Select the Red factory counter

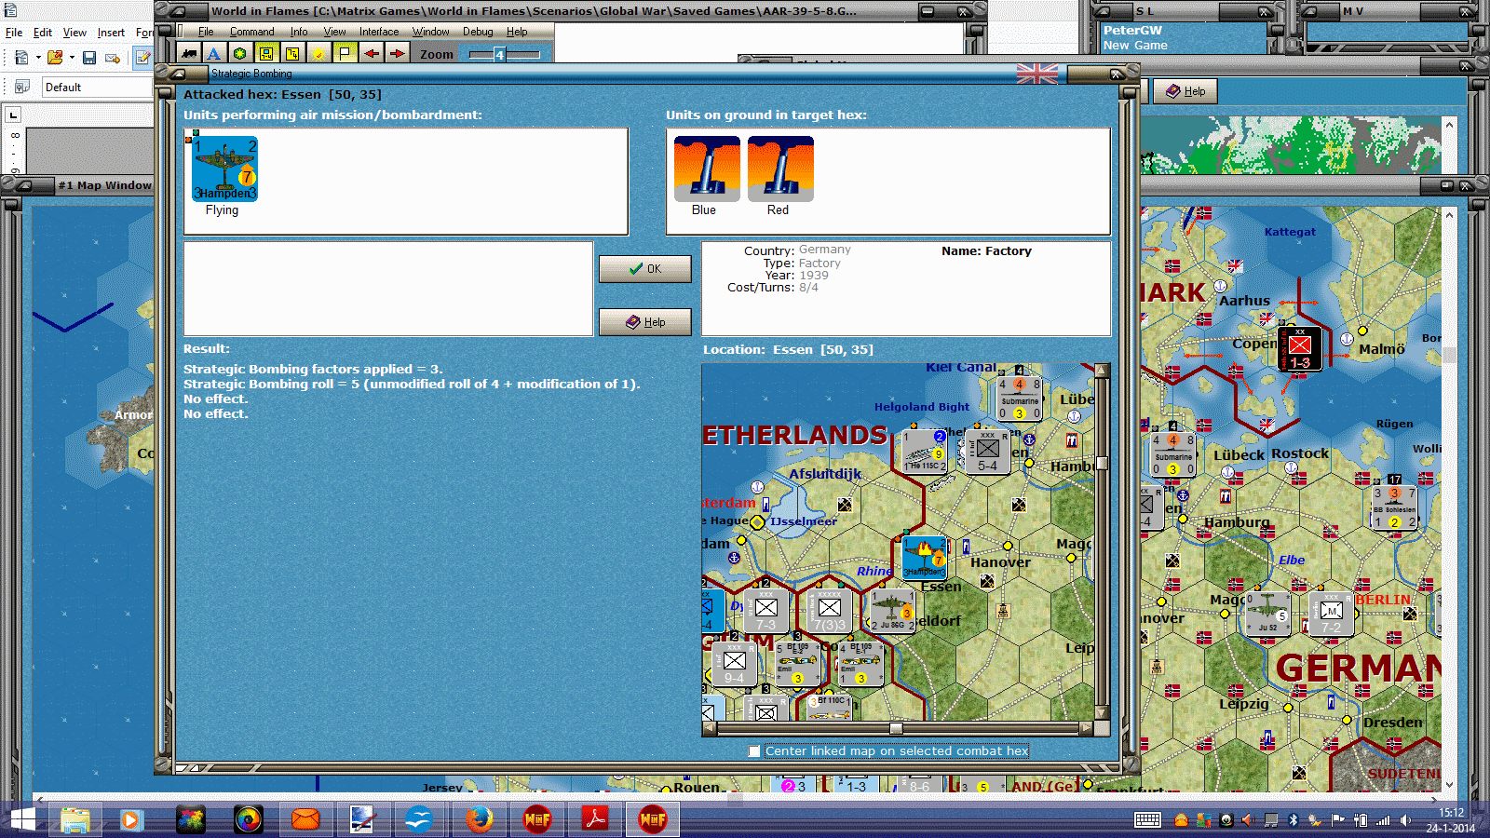(x=780, y=169)
